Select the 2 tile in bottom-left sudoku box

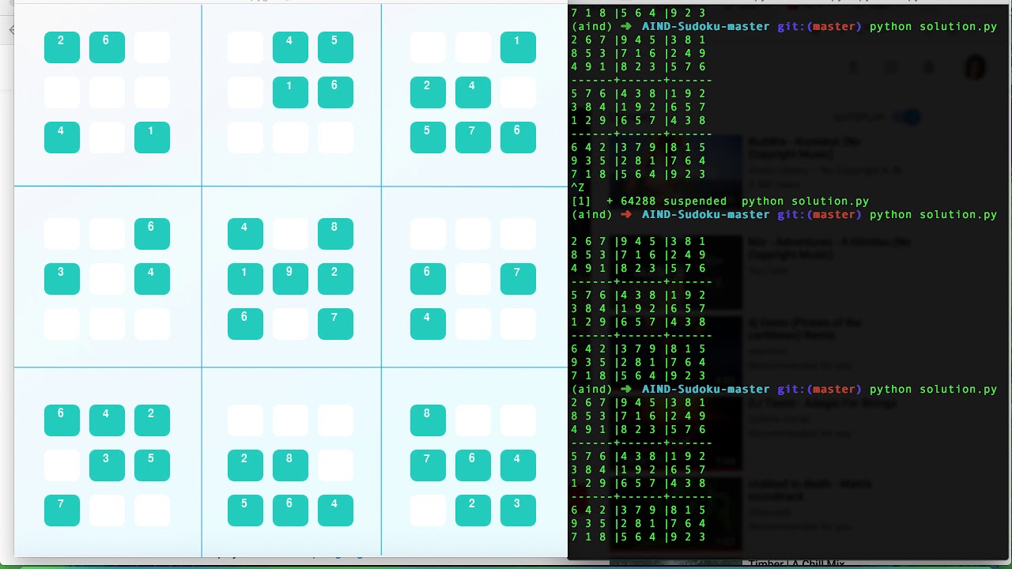(152, 420)
